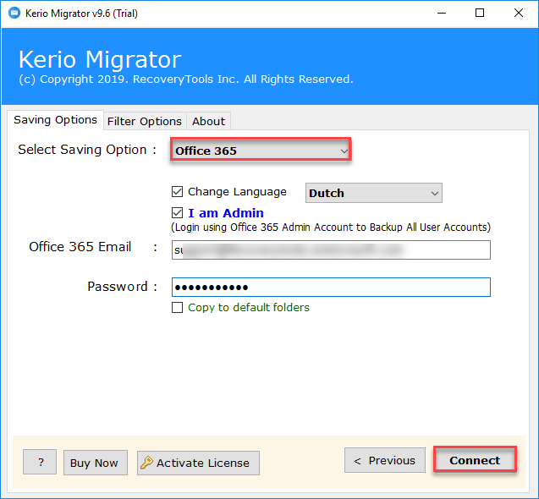Open the About tab

[208, 121]
